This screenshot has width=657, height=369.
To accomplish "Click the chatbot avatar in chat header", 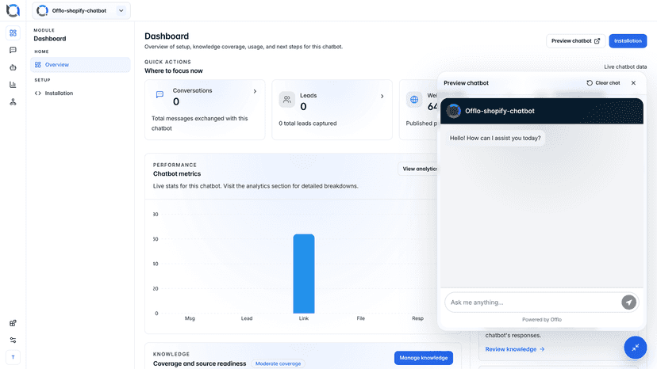I will 453,112.
